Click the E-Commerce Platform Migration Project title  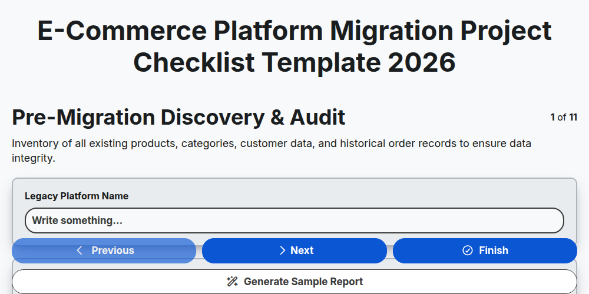pyautogui.click(x=294, y=46)
